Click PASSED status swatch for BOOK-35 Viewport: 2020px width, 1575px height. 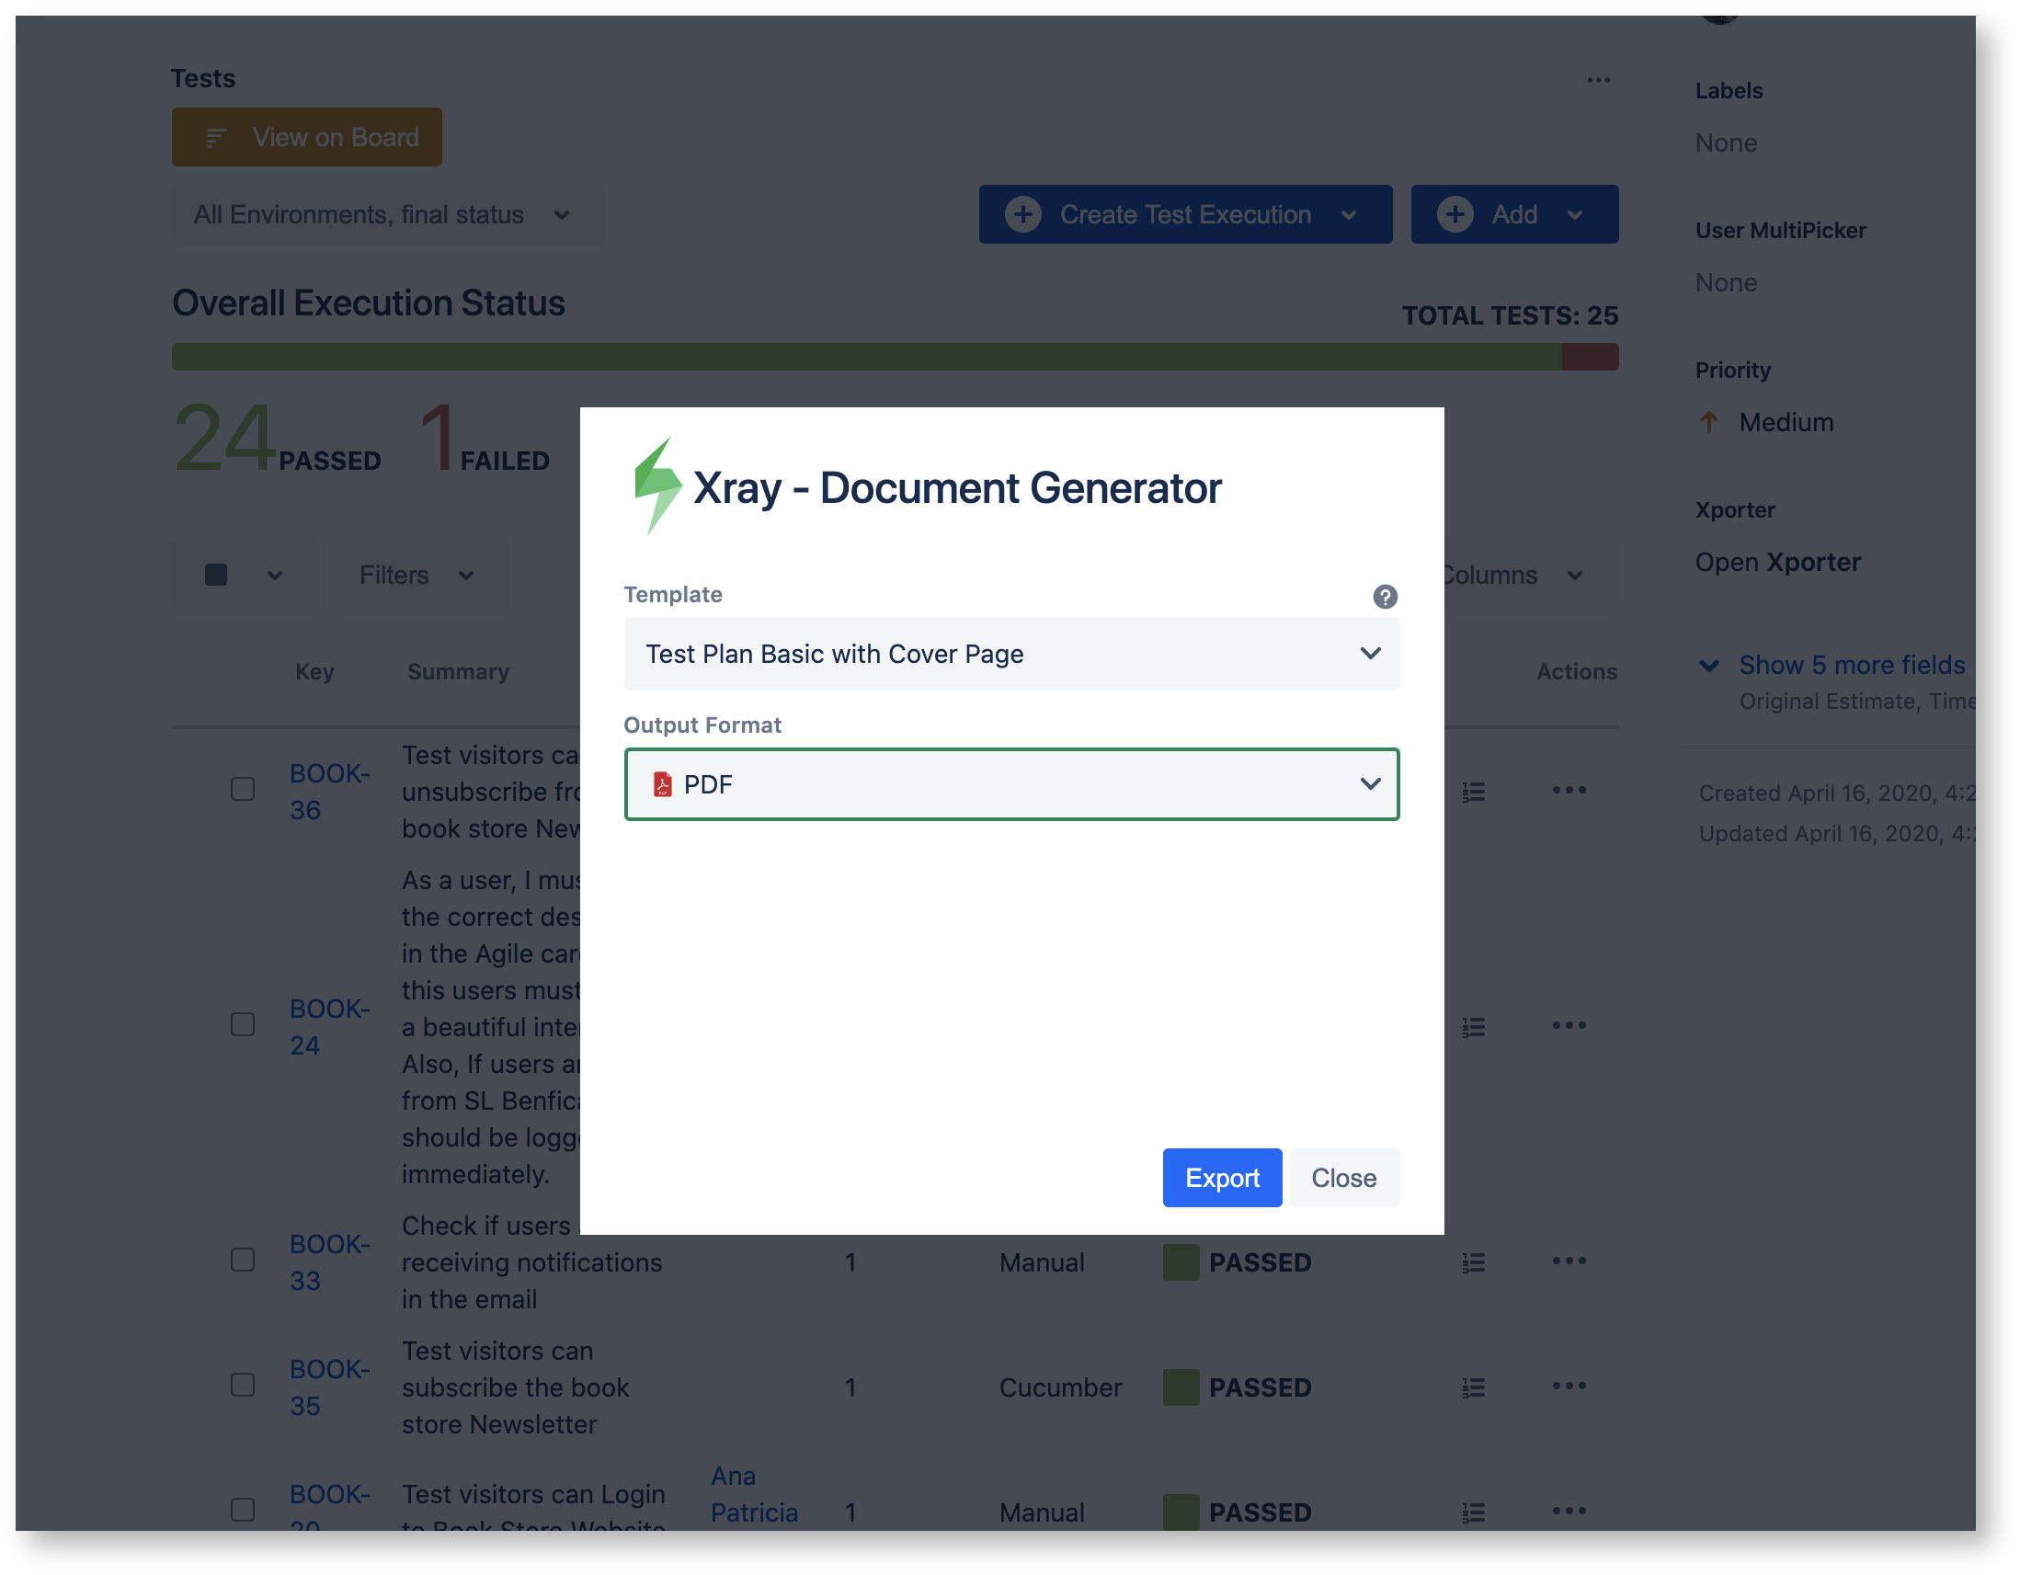[1181, 1387]
